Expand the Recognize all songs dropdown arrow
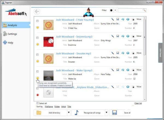164x120 pixels. [x=107, y=112]
